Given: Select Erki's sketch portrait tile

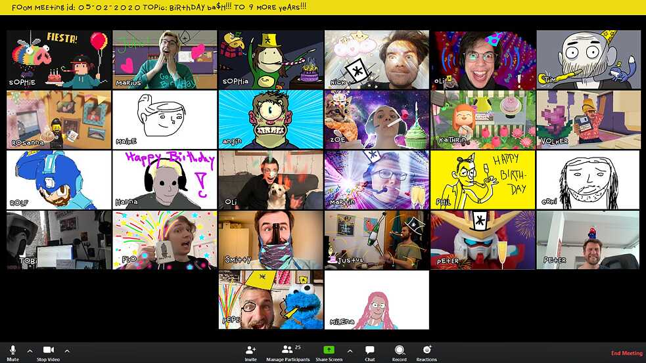Looking at the screenshot, I should click(x=589, y=180).
